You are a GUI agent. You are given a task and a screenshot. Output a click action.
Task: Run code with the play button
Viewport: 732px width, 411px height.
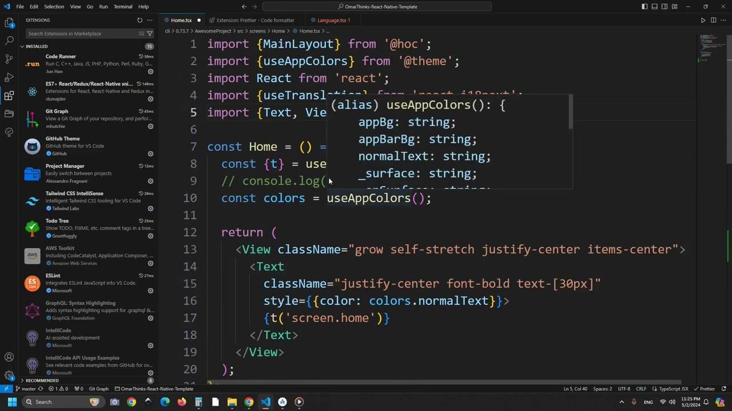point(703,20)
